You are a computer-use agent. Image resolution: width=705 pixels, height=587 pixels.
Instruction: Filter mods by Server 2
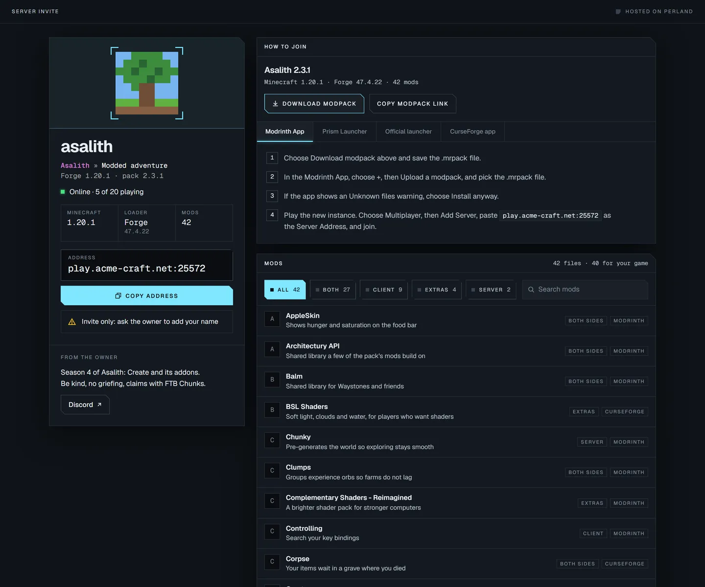coord(491,290)
